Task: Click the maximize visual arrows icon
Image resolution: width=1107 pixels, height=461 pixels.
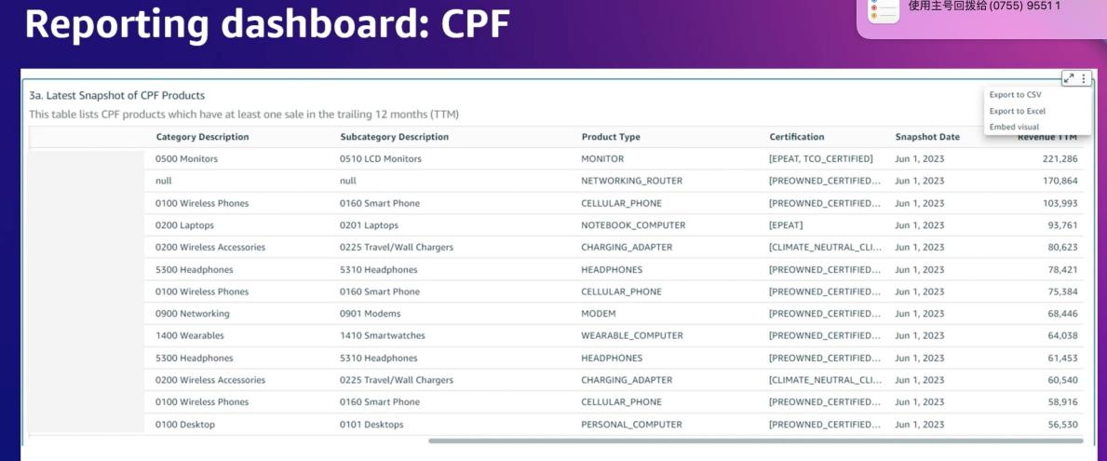Action: [x=1069, y=78]
